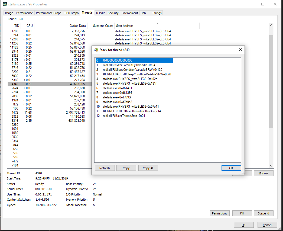
Task: Select stack frame 0 0x0000000000000000
Action: coord(134,60)
